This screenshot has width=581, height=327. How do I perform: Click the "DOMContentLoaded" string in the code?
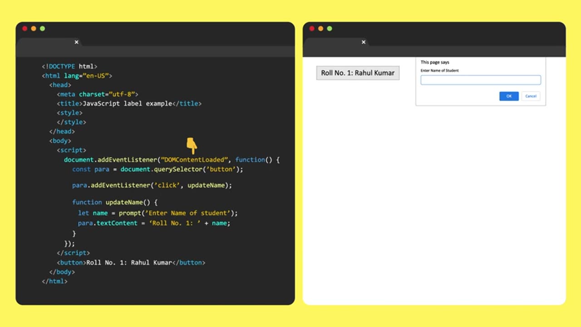point(194,160)
